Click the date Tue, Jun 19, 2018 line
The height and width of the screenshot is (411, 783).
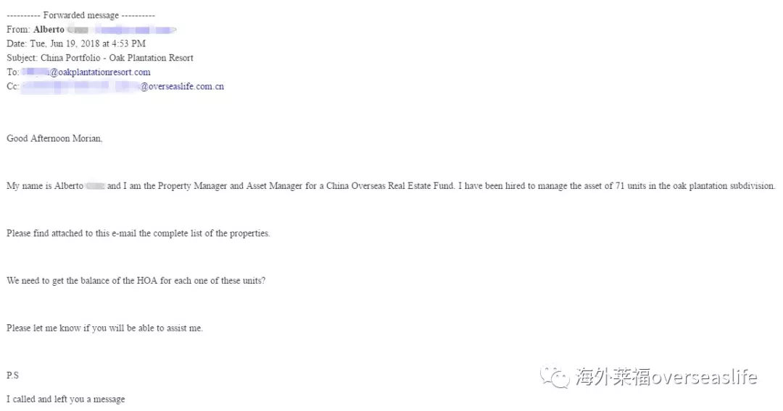pyautogui.click(x=76, y=44)
